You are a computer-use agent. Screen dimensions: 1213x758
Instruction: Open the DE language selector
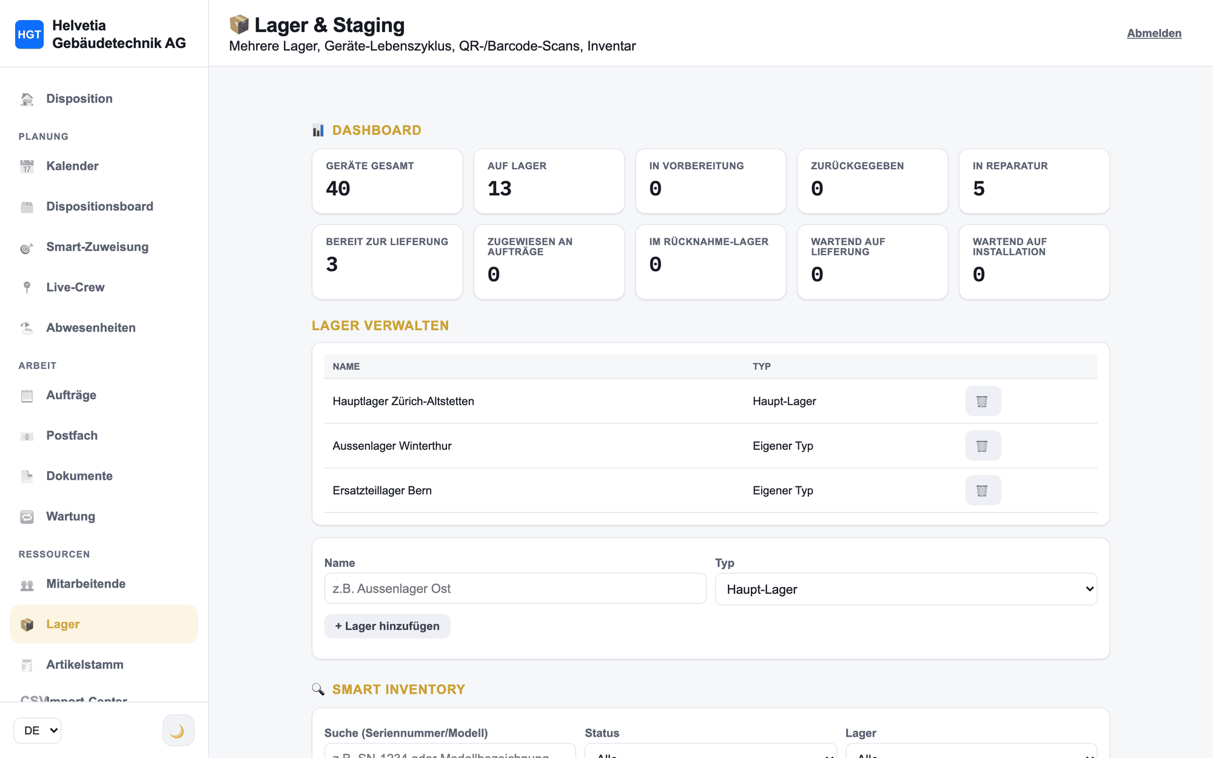tap(38, 730)
